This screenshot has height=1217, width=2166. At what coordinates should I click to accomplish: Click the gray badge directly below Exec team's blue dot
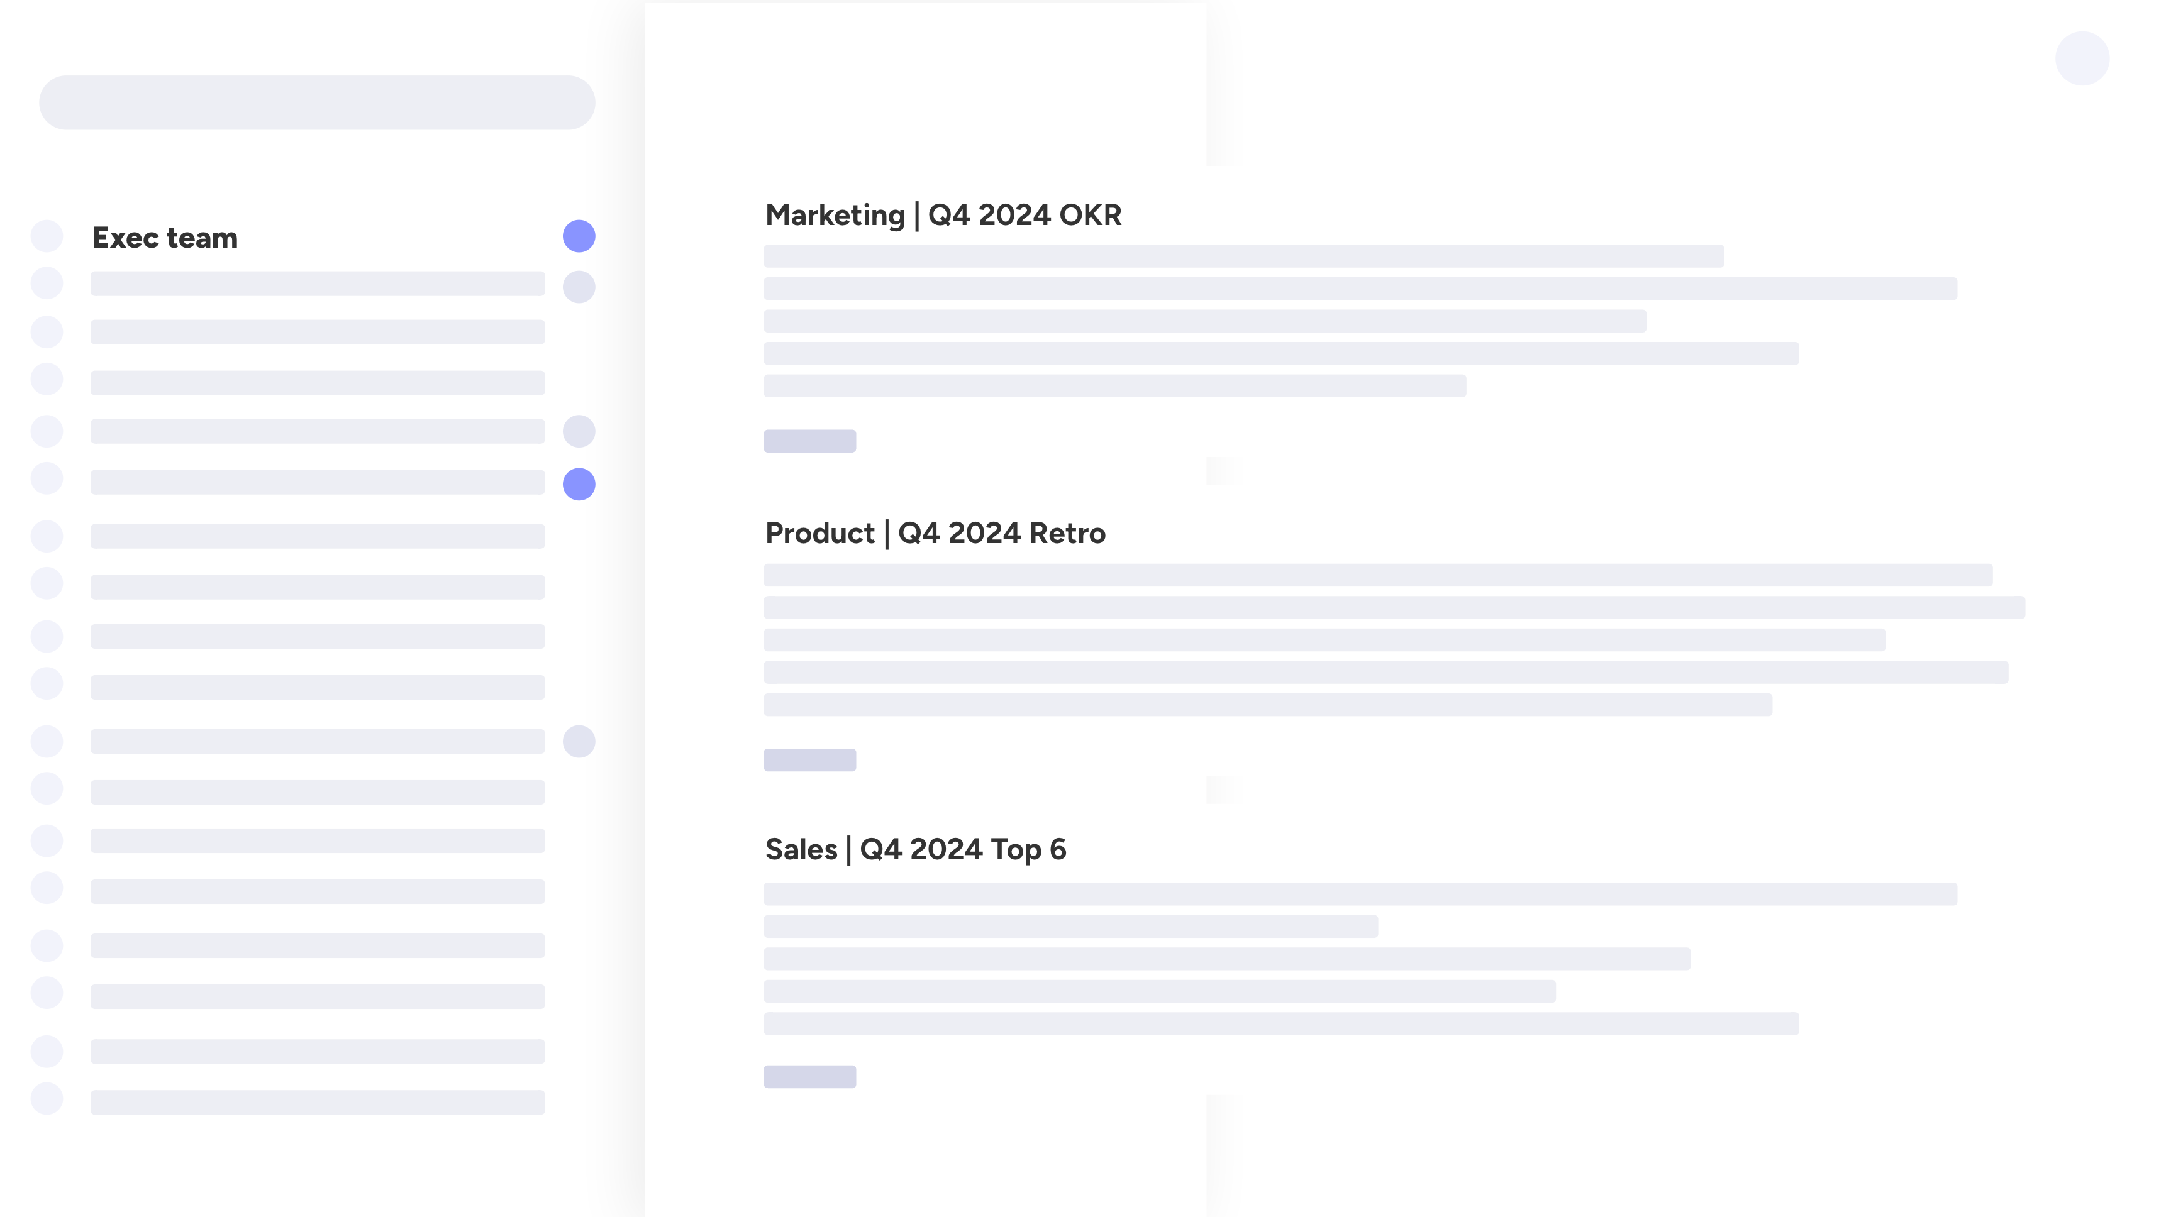pyautogui.click(x=579, y=287)
